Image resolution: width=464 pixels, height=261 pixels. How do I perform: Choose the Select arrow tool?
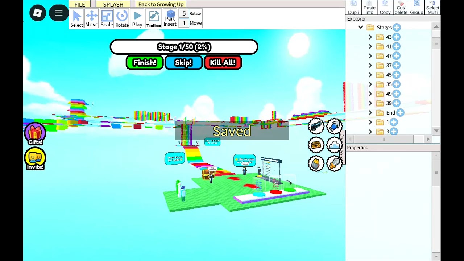point(76,19)
